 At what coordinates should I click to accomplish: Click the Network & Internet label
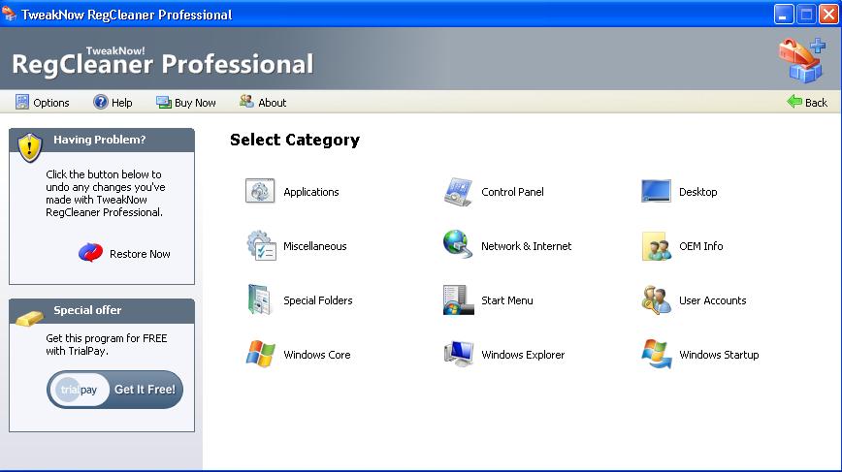[526, 246]
